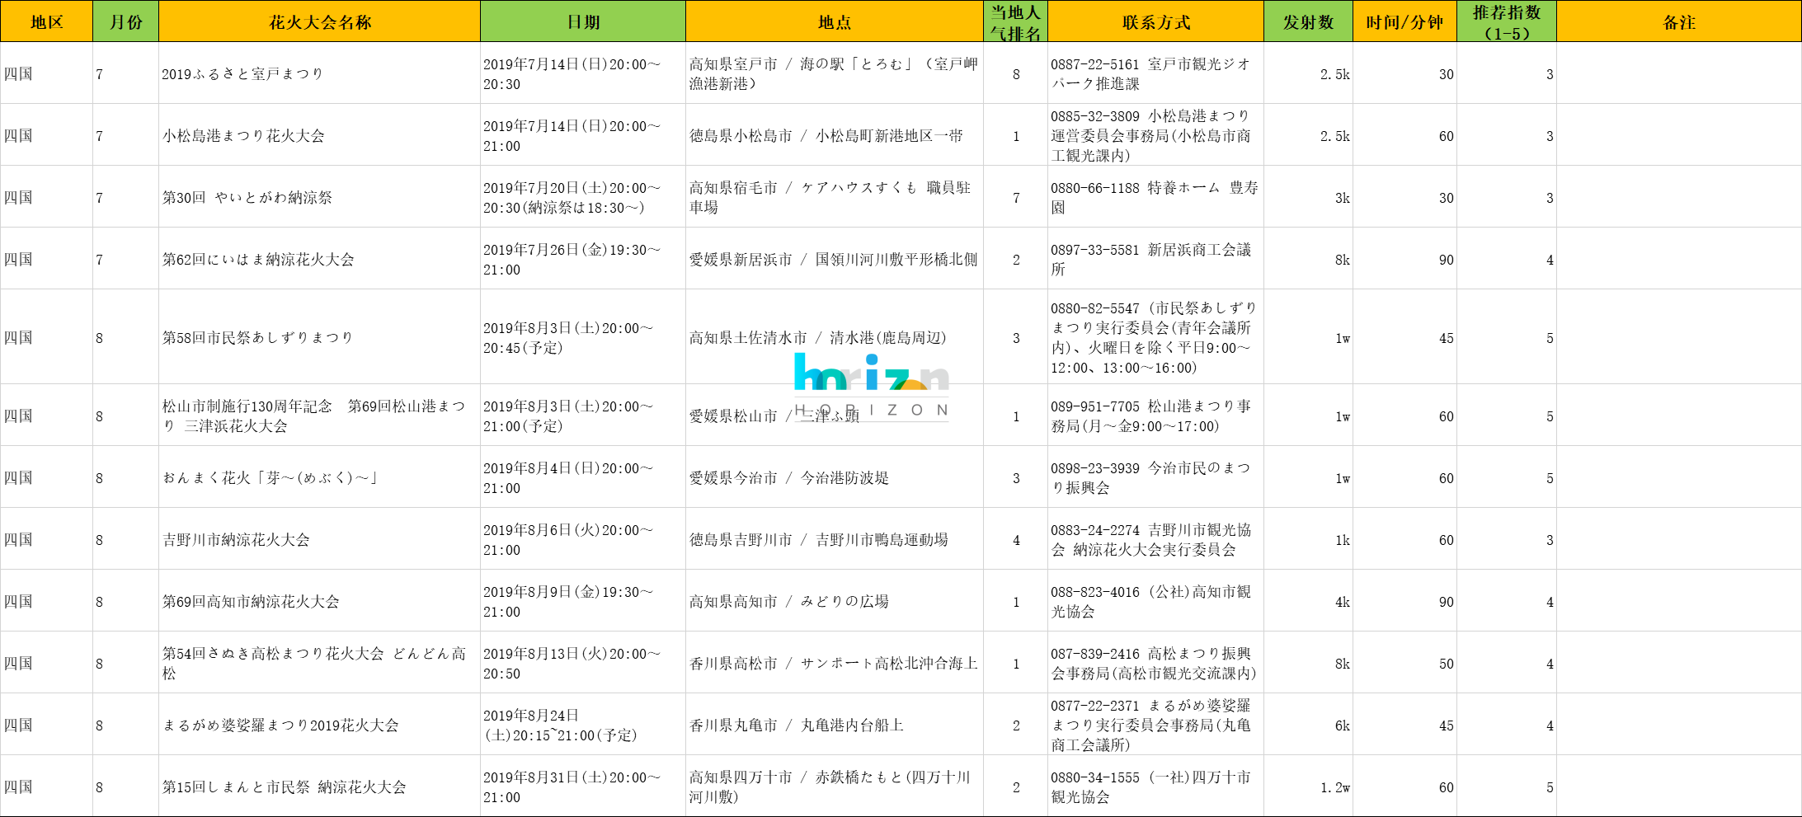Click cell まるがめ婆娑羅まつり2019花火大会
This screenshot has height=817, width=1802.
tap(319, 725)
